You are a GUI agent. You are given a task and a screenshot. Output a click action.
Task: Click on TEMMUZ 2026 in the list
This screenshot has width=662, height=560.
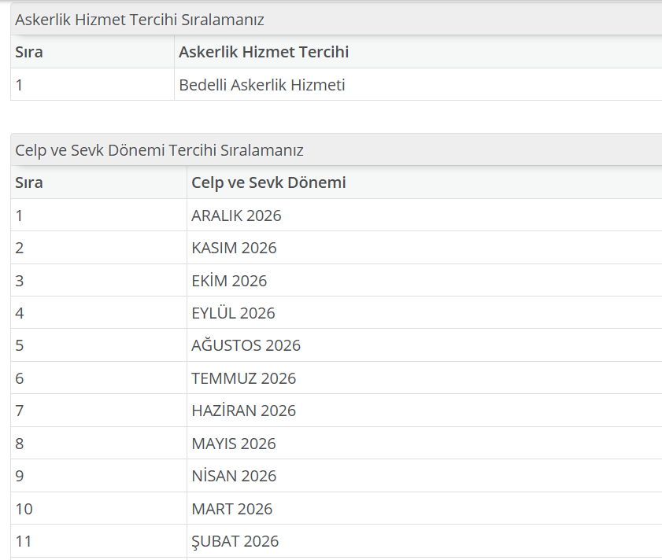coord(243,378)
